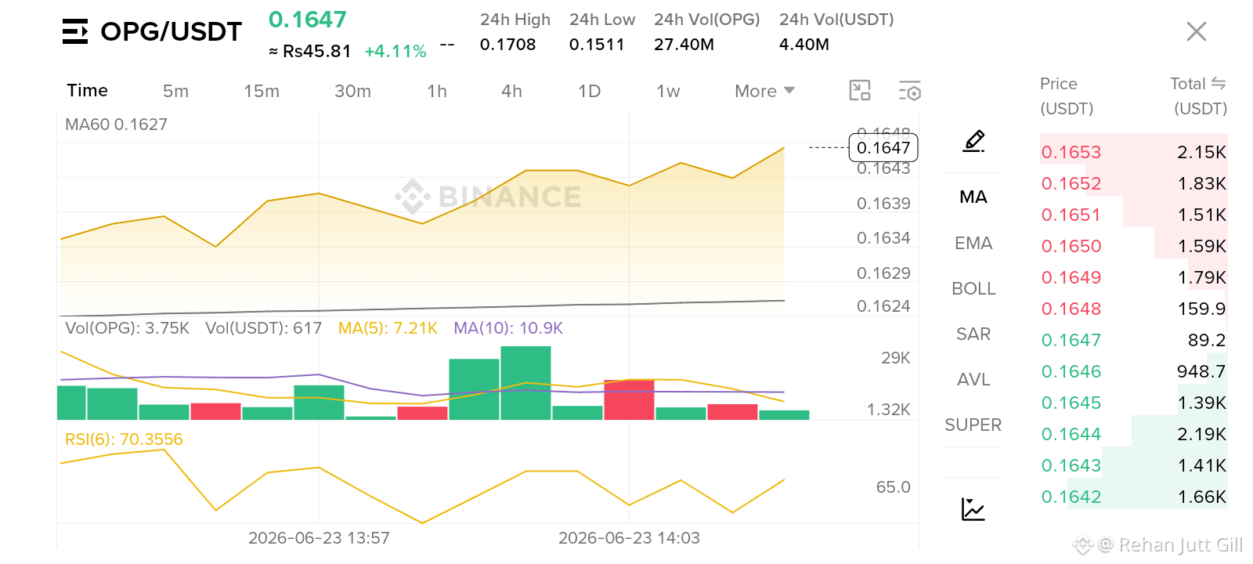Screen dimensions: 1253x564
Task: Click the 24h Vol(OPG) value 27.40M
Action: (684, 45)
